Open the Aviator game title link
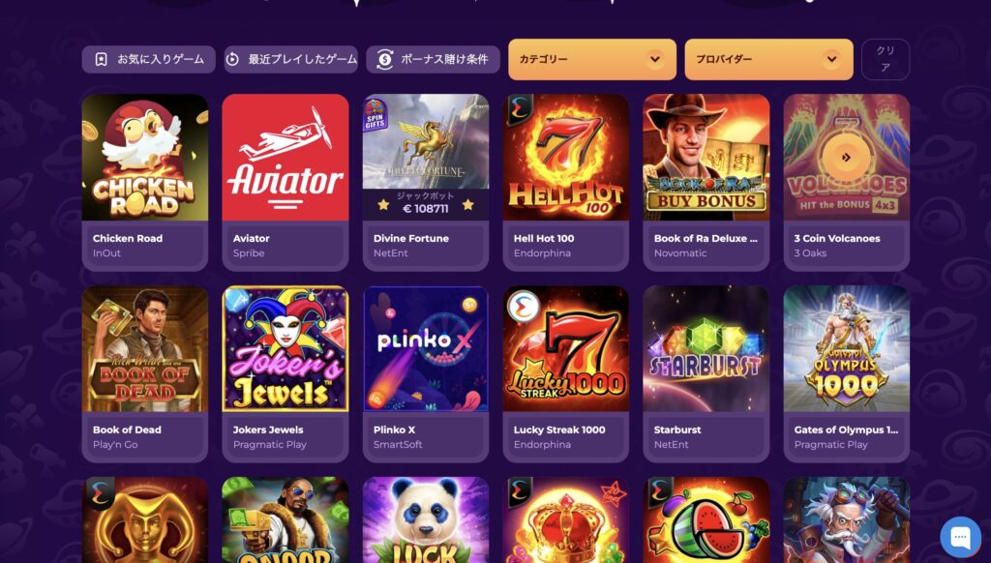 pos(251,238)
